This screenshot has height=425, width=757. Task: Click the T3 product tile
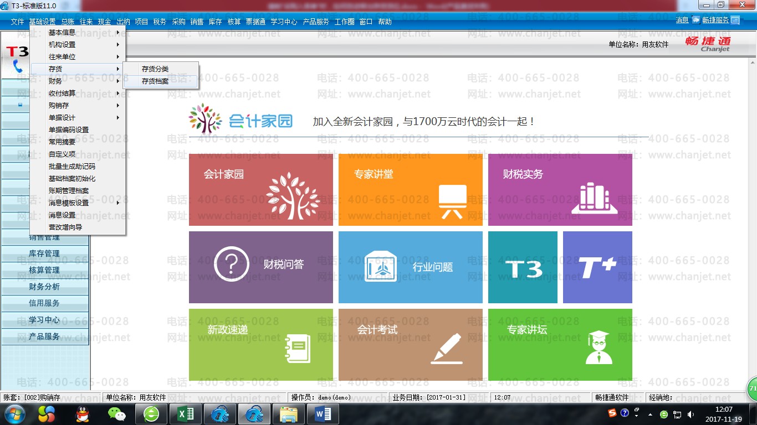(x=523, y=267)
